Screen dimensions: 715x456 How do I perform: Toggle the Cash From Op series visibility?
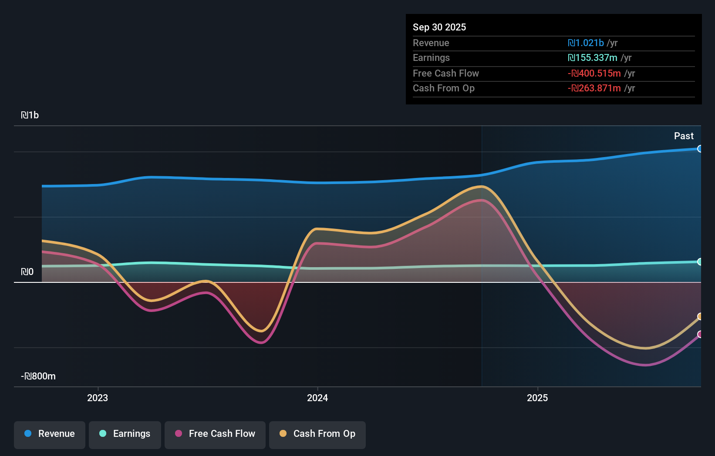click(317, 434)
